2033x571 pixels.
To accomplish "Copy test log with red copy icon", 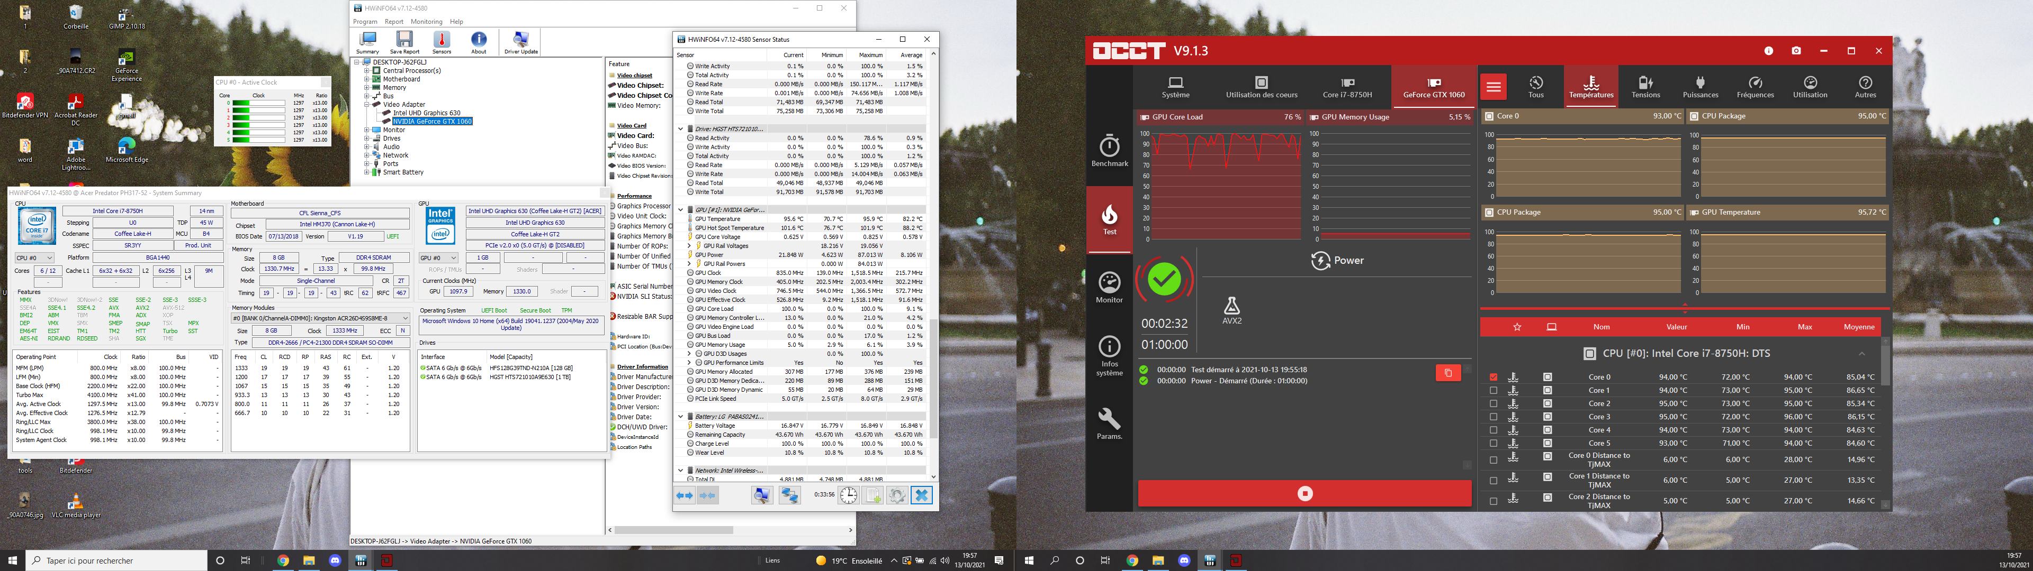I will pos(1447,373).
